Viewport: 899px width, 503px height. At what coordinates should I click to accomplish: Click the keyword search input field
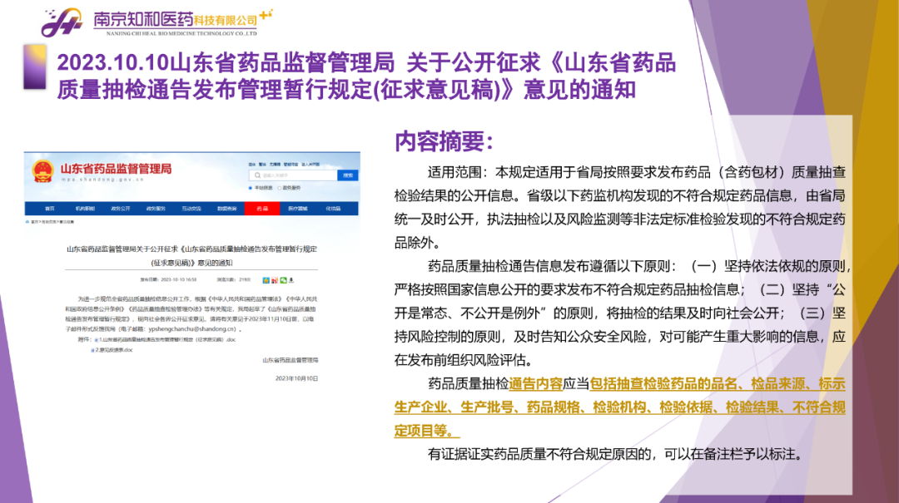(x=291, y=175)
